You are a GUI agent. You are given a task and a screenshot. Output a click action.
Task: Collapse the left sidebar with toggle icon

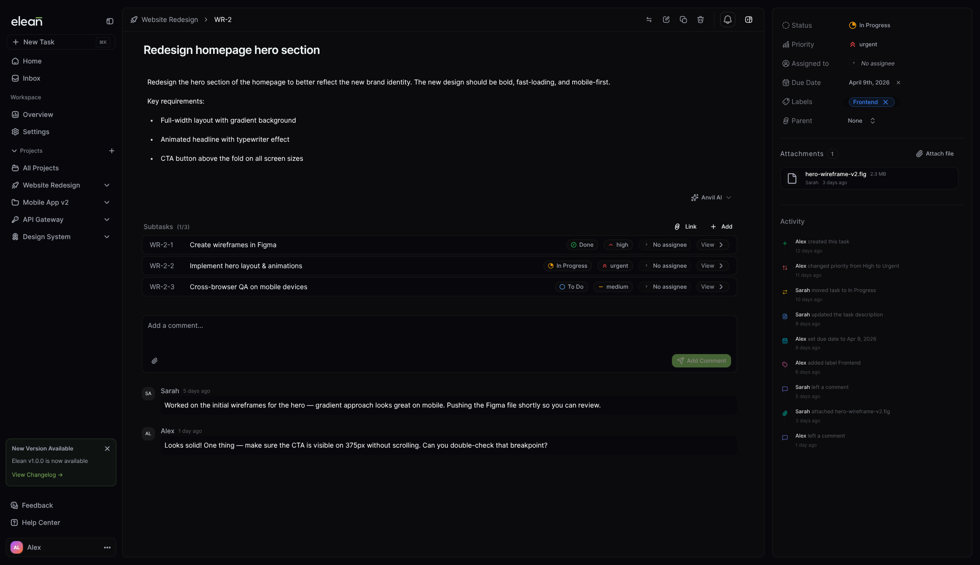110,21
